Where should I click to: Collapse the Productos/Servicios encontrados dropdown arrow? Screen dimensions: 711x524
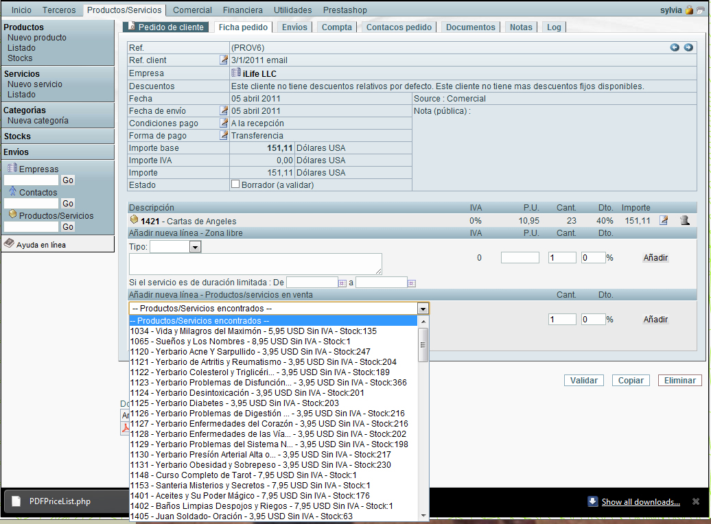423,309
